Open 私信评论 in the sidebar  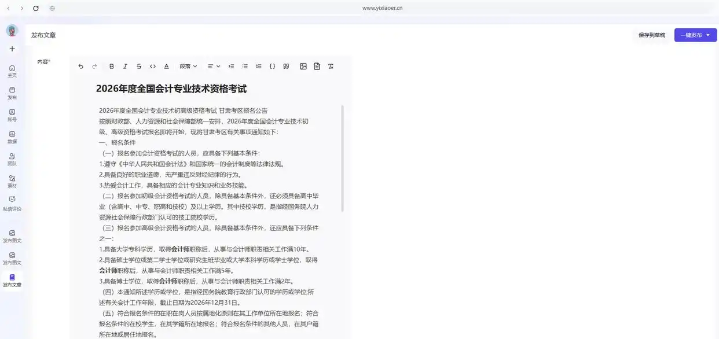click(x=12, y=202)
